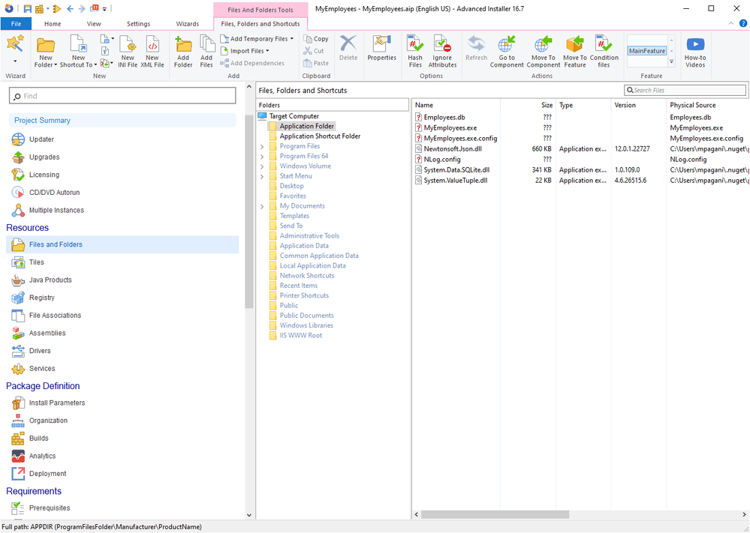
Task: Click in the Find search field
Action: 122,96
